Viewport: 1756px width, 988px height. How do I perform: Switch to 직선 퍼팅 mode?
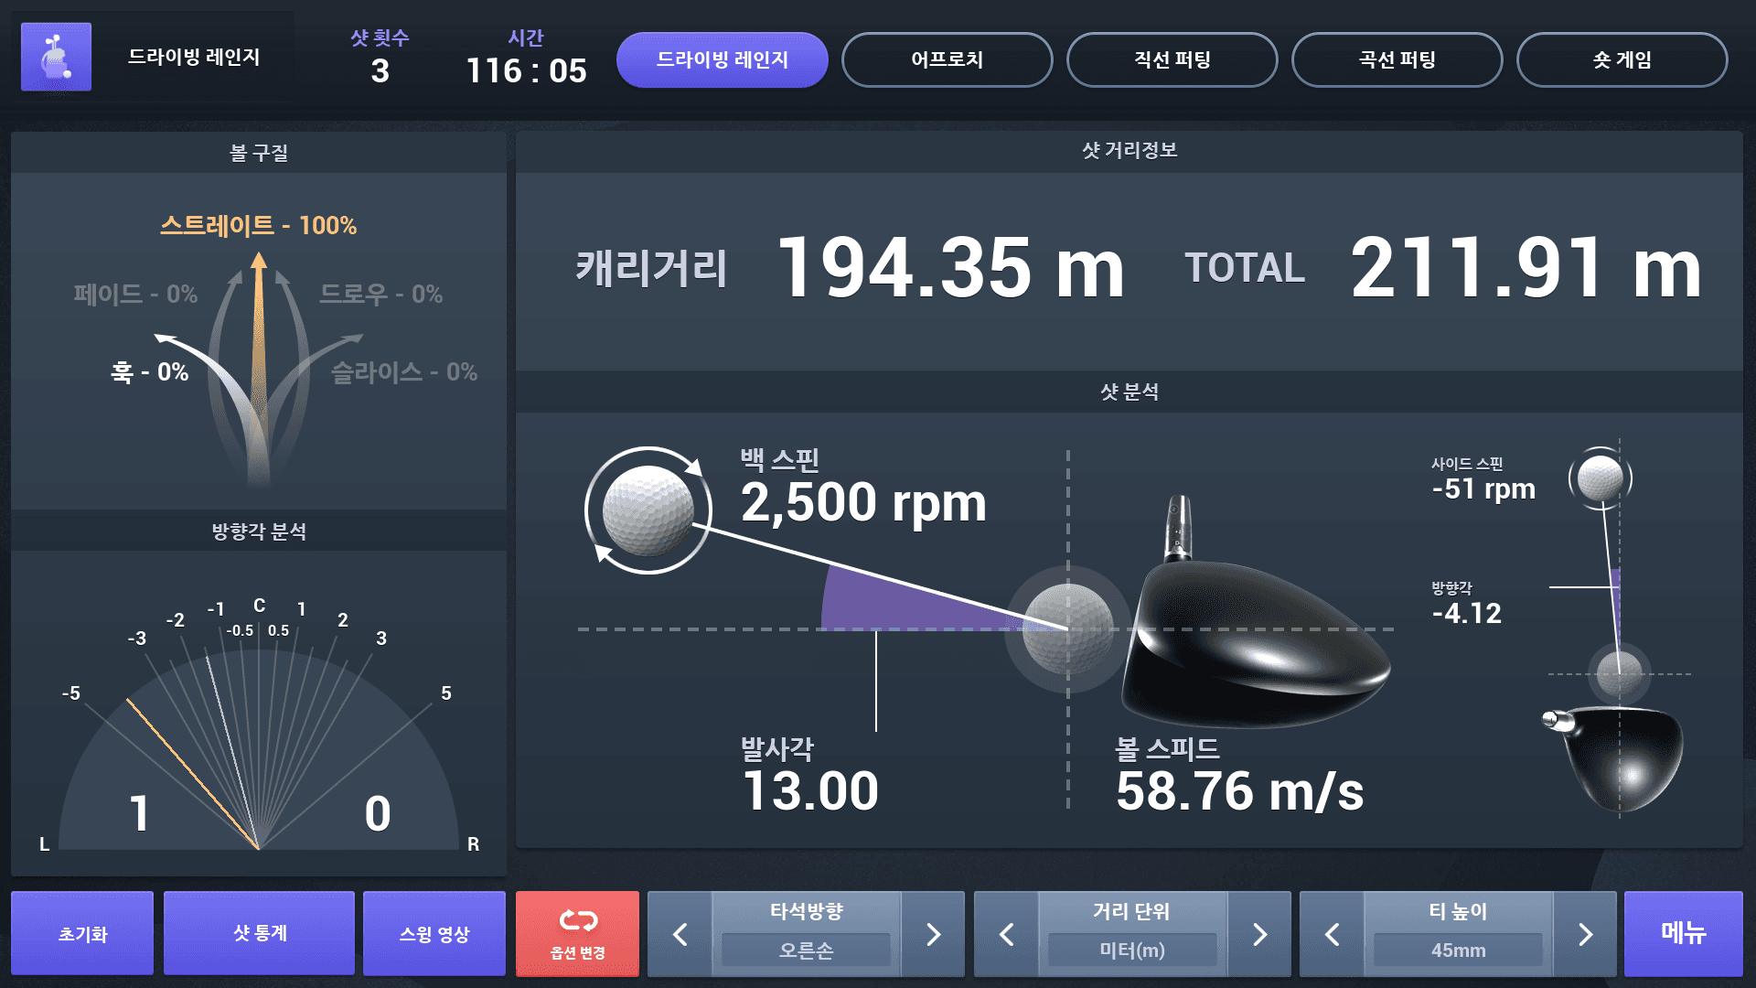click(1172, 59)
